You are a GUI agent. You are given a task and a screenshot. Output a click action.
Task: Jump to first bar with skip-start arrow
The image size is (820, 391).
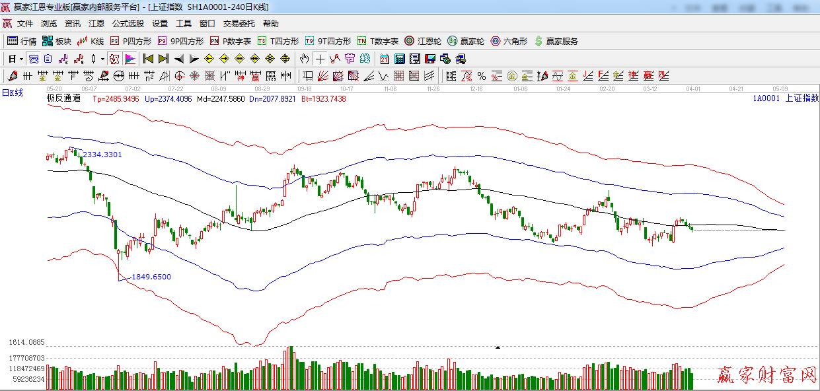tap(149, 59)
